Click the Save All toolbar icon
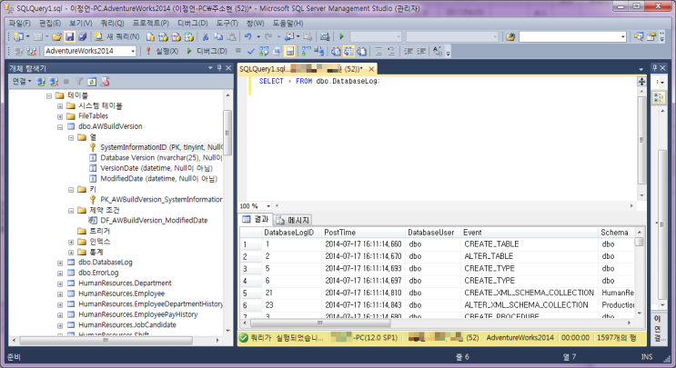 point(83,37)
